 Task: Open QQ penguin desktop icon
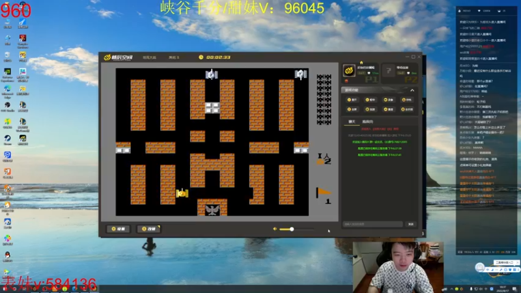click(7, 257)
